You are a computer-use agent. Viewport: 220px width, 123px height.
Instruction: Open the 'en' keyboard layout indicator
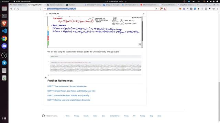pyautogui.click(x=199, y=1)
